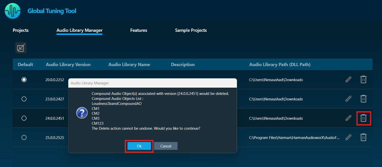Set version 23.0.0.2427 as default

coord(24,99)
